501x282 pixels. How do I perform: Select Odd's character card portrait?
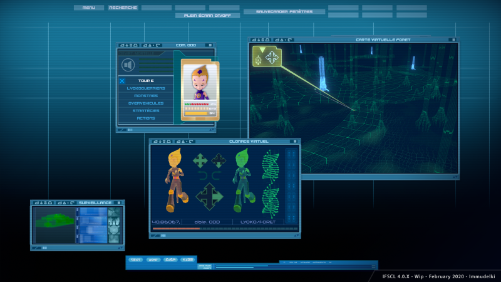(x=200, y=83)
